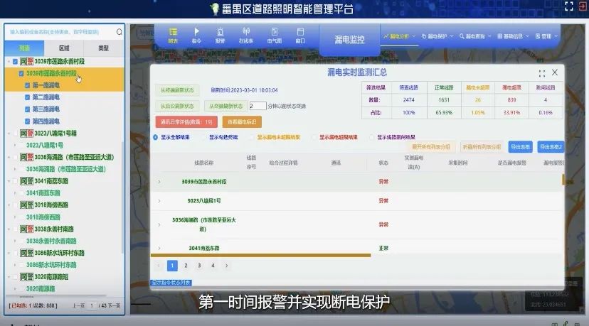Open the 报警 alarm icon in toolbar
The image size is (589, 326).
(x=221, y=36)
